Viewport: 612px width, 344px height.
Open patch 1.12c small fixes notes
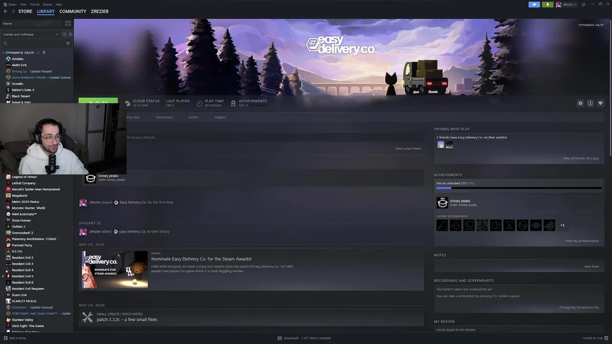coord(127,320)
